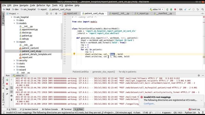The height and width of the screenshot is (115, 205).
Task: Switch to ir_report.py editor tab
Action: point(142,13)
